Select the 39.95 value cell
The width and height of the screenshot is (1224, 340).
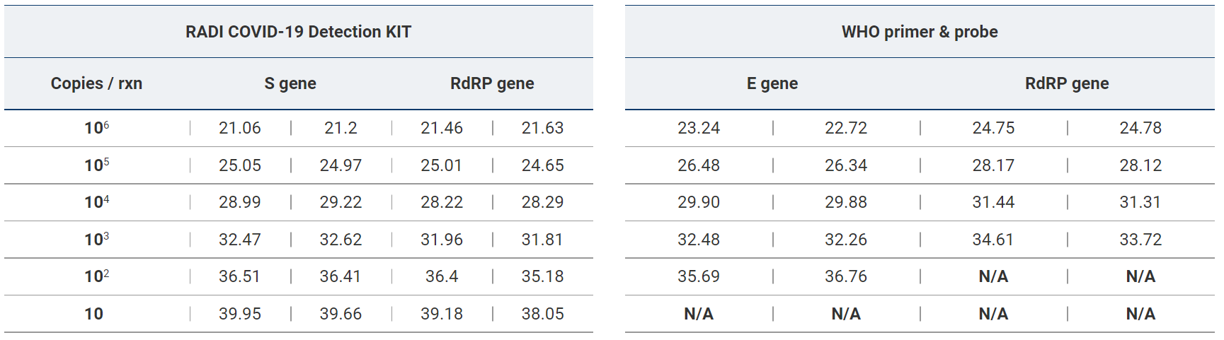pyautogui.click(x=239, y=314)
